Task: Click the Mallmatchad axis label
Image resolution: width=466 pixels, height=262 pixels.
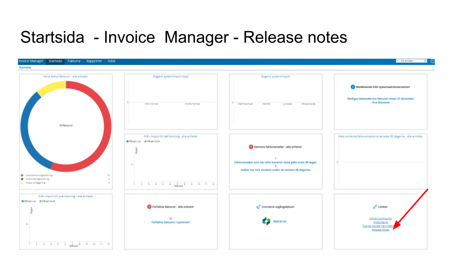Action: [245, 104]
